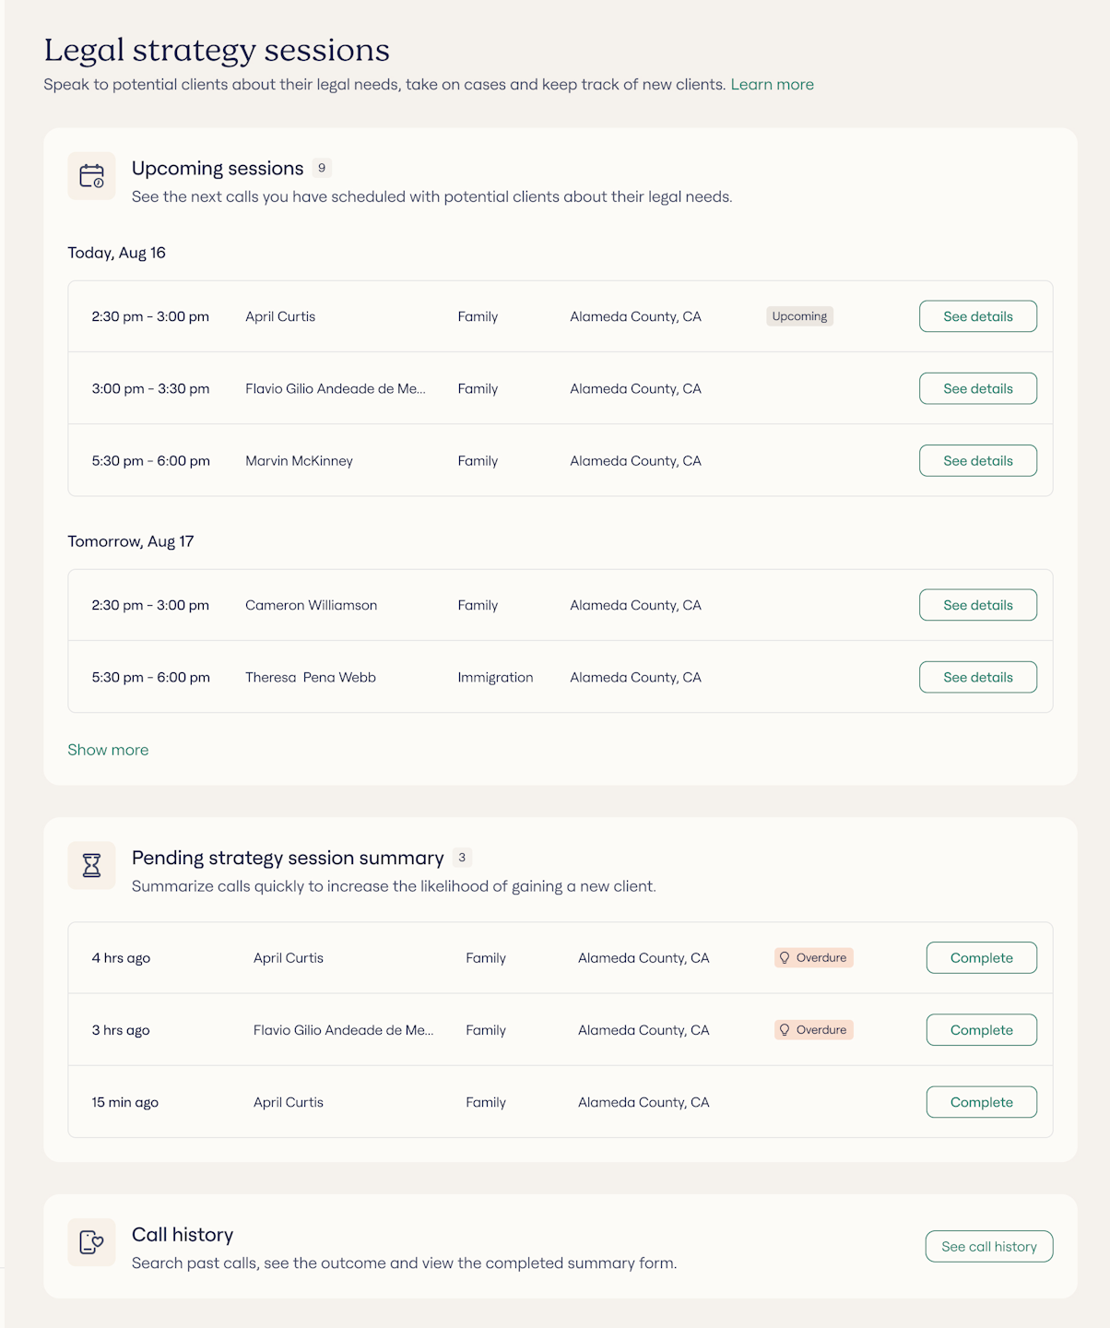
Task: Click the Overdue badge for Flavio Gilio
Action: (x=814, y=1030)
